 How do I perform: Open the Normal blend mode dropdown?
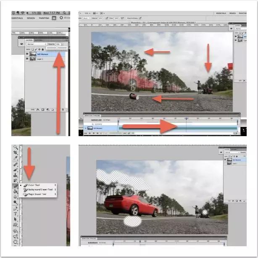tap(37, 44)
